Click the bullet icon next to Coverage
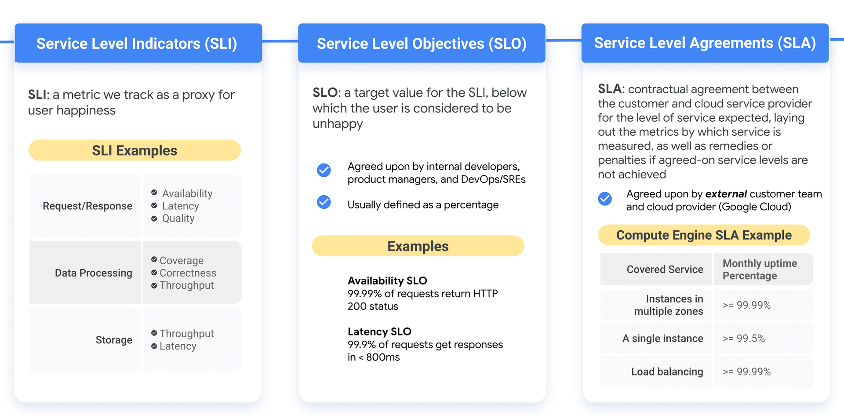This screenshot has height=419, width=844. tap(154, 259)
